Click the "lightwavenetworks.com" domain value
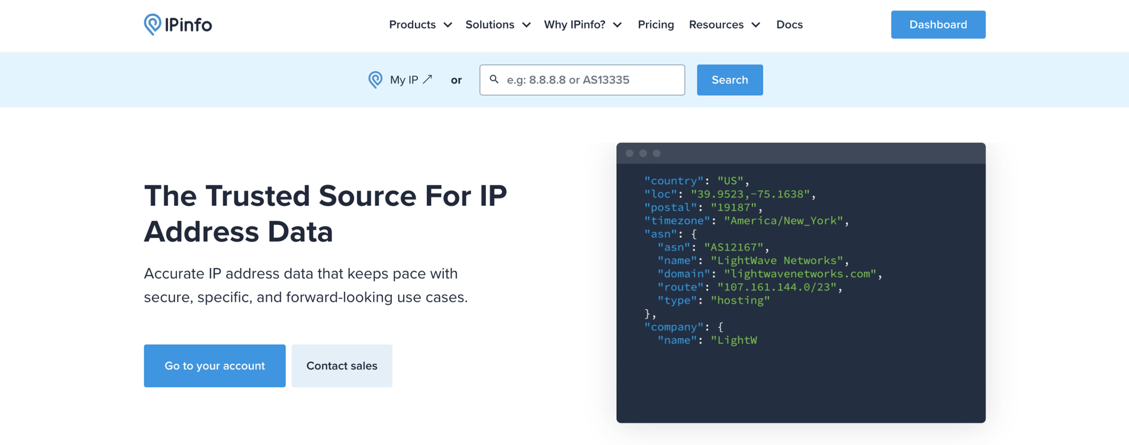Viewport: 1129px width, 445px height. [800, 274]
